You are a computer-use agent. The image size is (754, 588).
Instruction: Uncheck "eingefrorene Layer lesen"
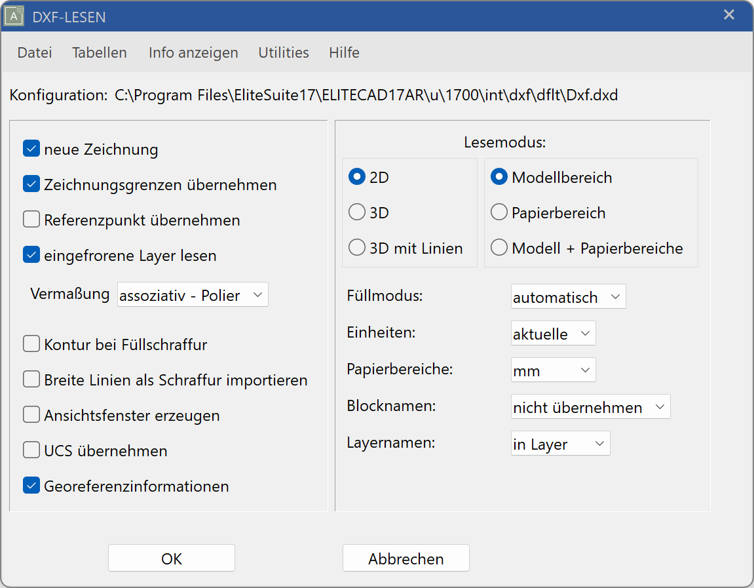click(x=31, y=254)
